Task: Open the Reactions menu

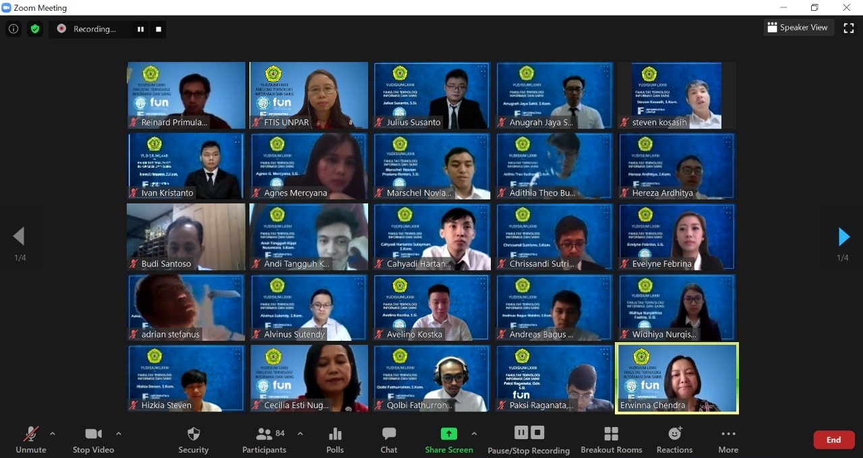Action: click(x=674, y=439)
